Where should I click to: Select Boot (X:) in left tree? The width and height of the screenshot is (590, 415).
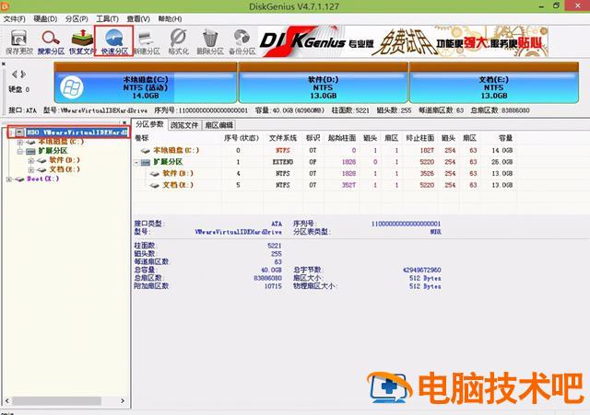tap(42, 179)
